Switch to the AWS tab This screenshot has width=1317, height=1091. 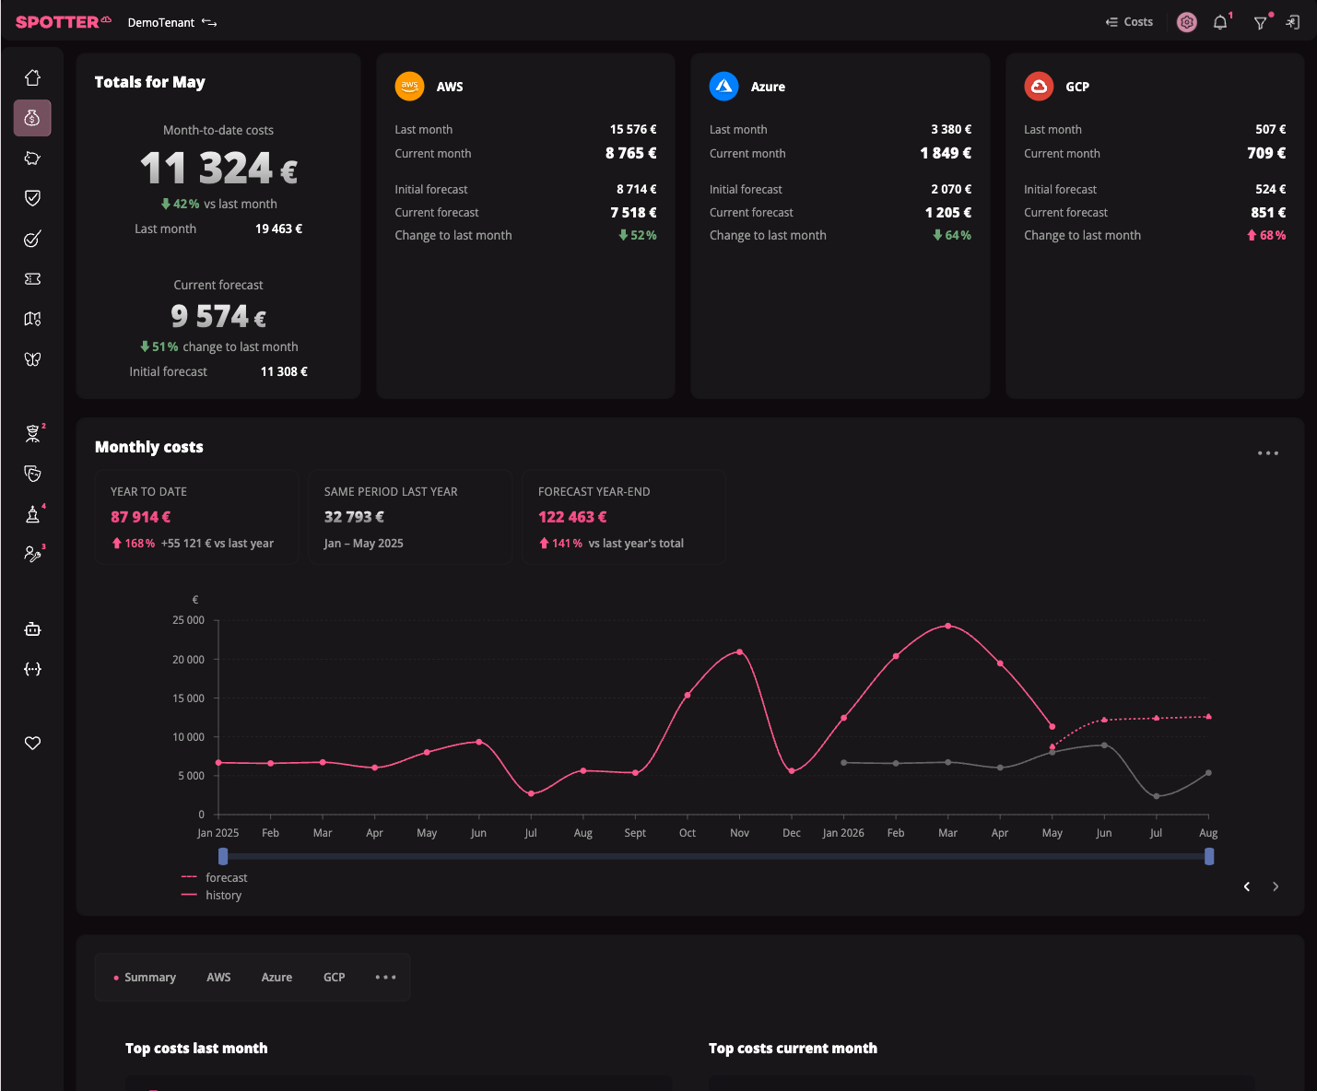pyautogui.click(x=218, y=978)
